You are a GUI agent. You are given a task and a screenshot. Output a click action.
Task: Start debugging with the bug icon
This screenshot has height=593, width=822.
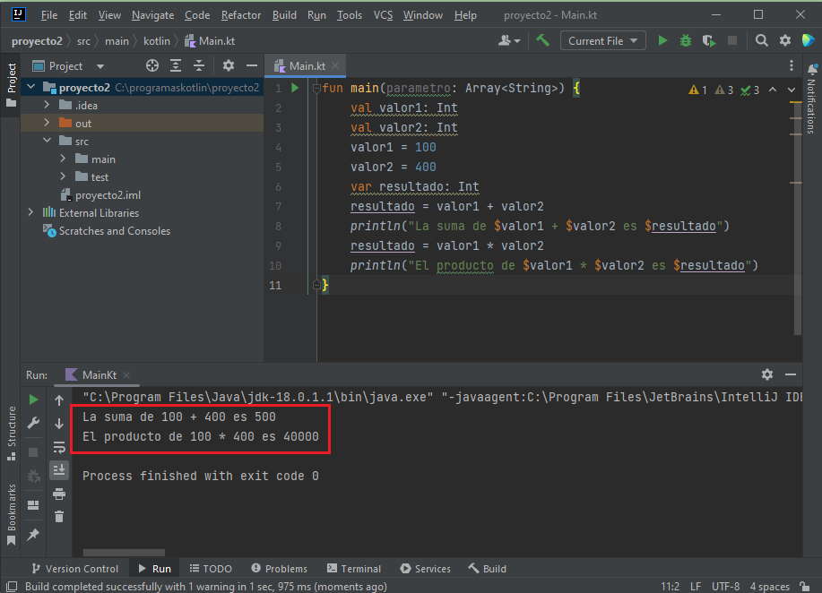[685, 41]
